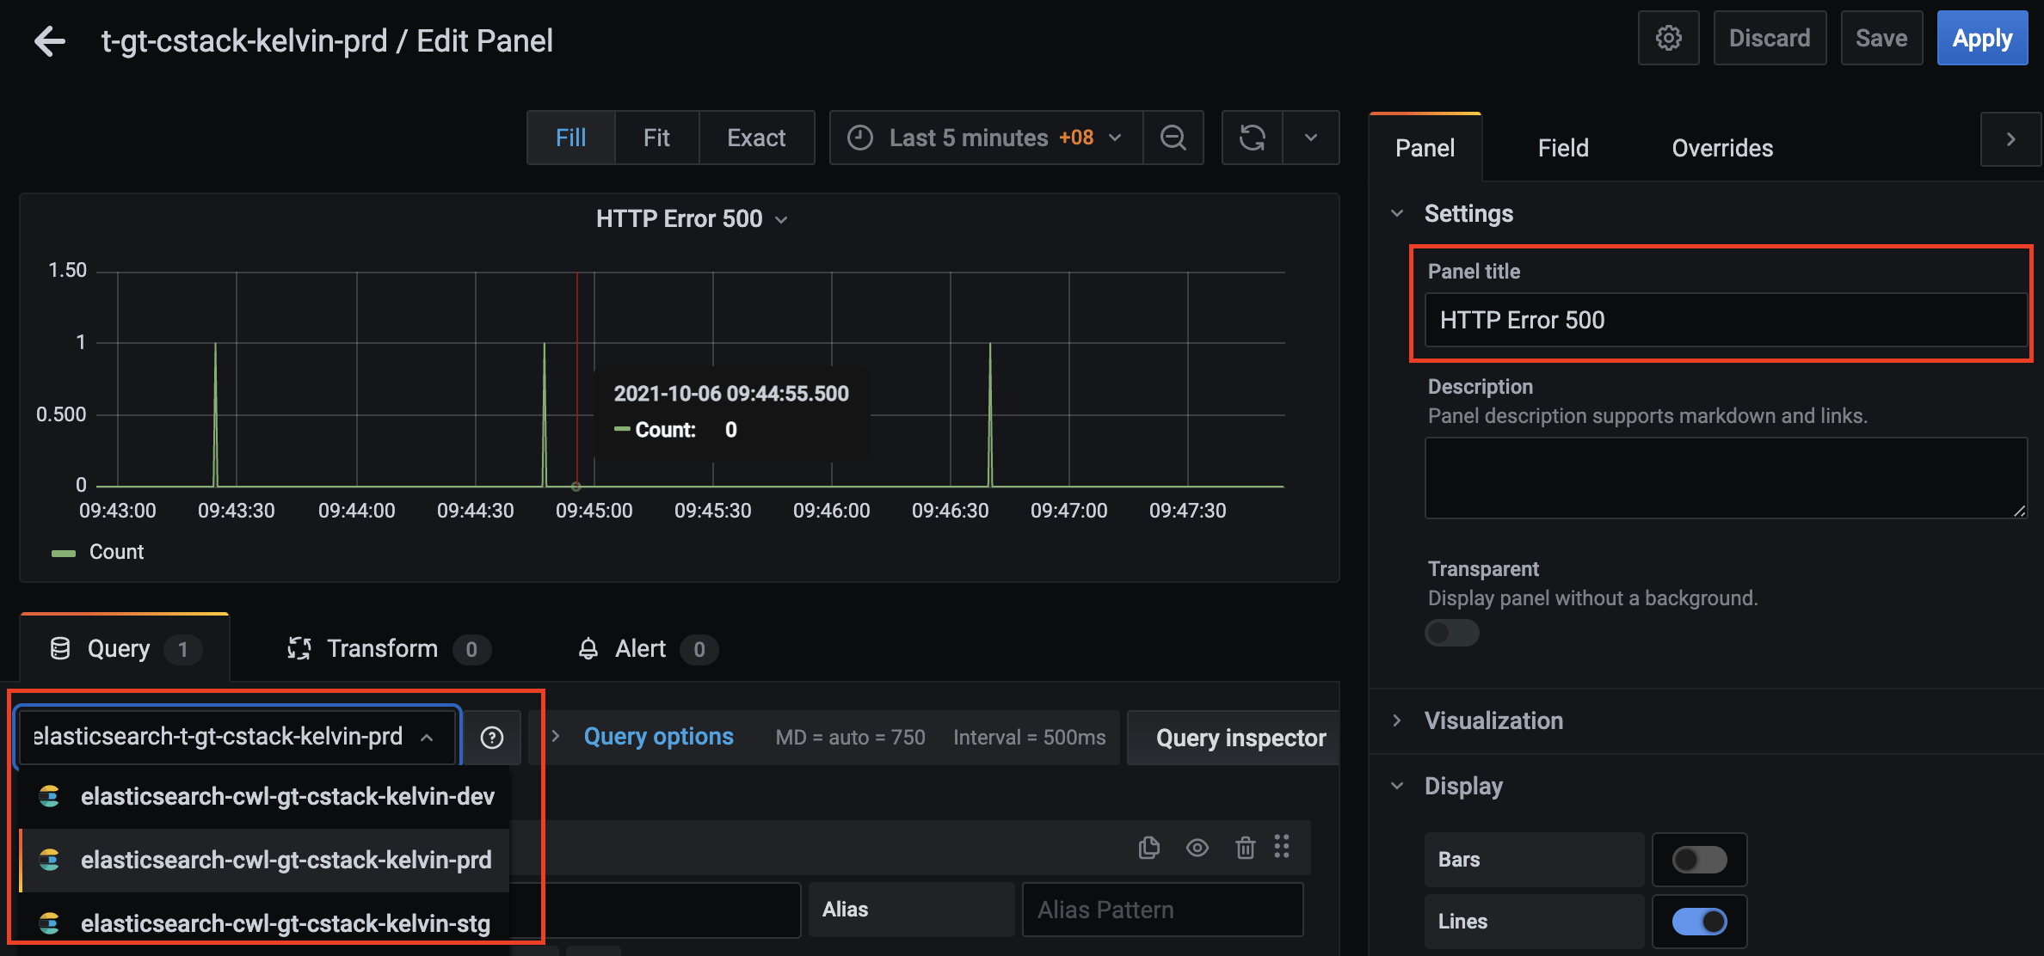
Task: Toggle the Transparent switch
Action: (x=1451, y=634)
